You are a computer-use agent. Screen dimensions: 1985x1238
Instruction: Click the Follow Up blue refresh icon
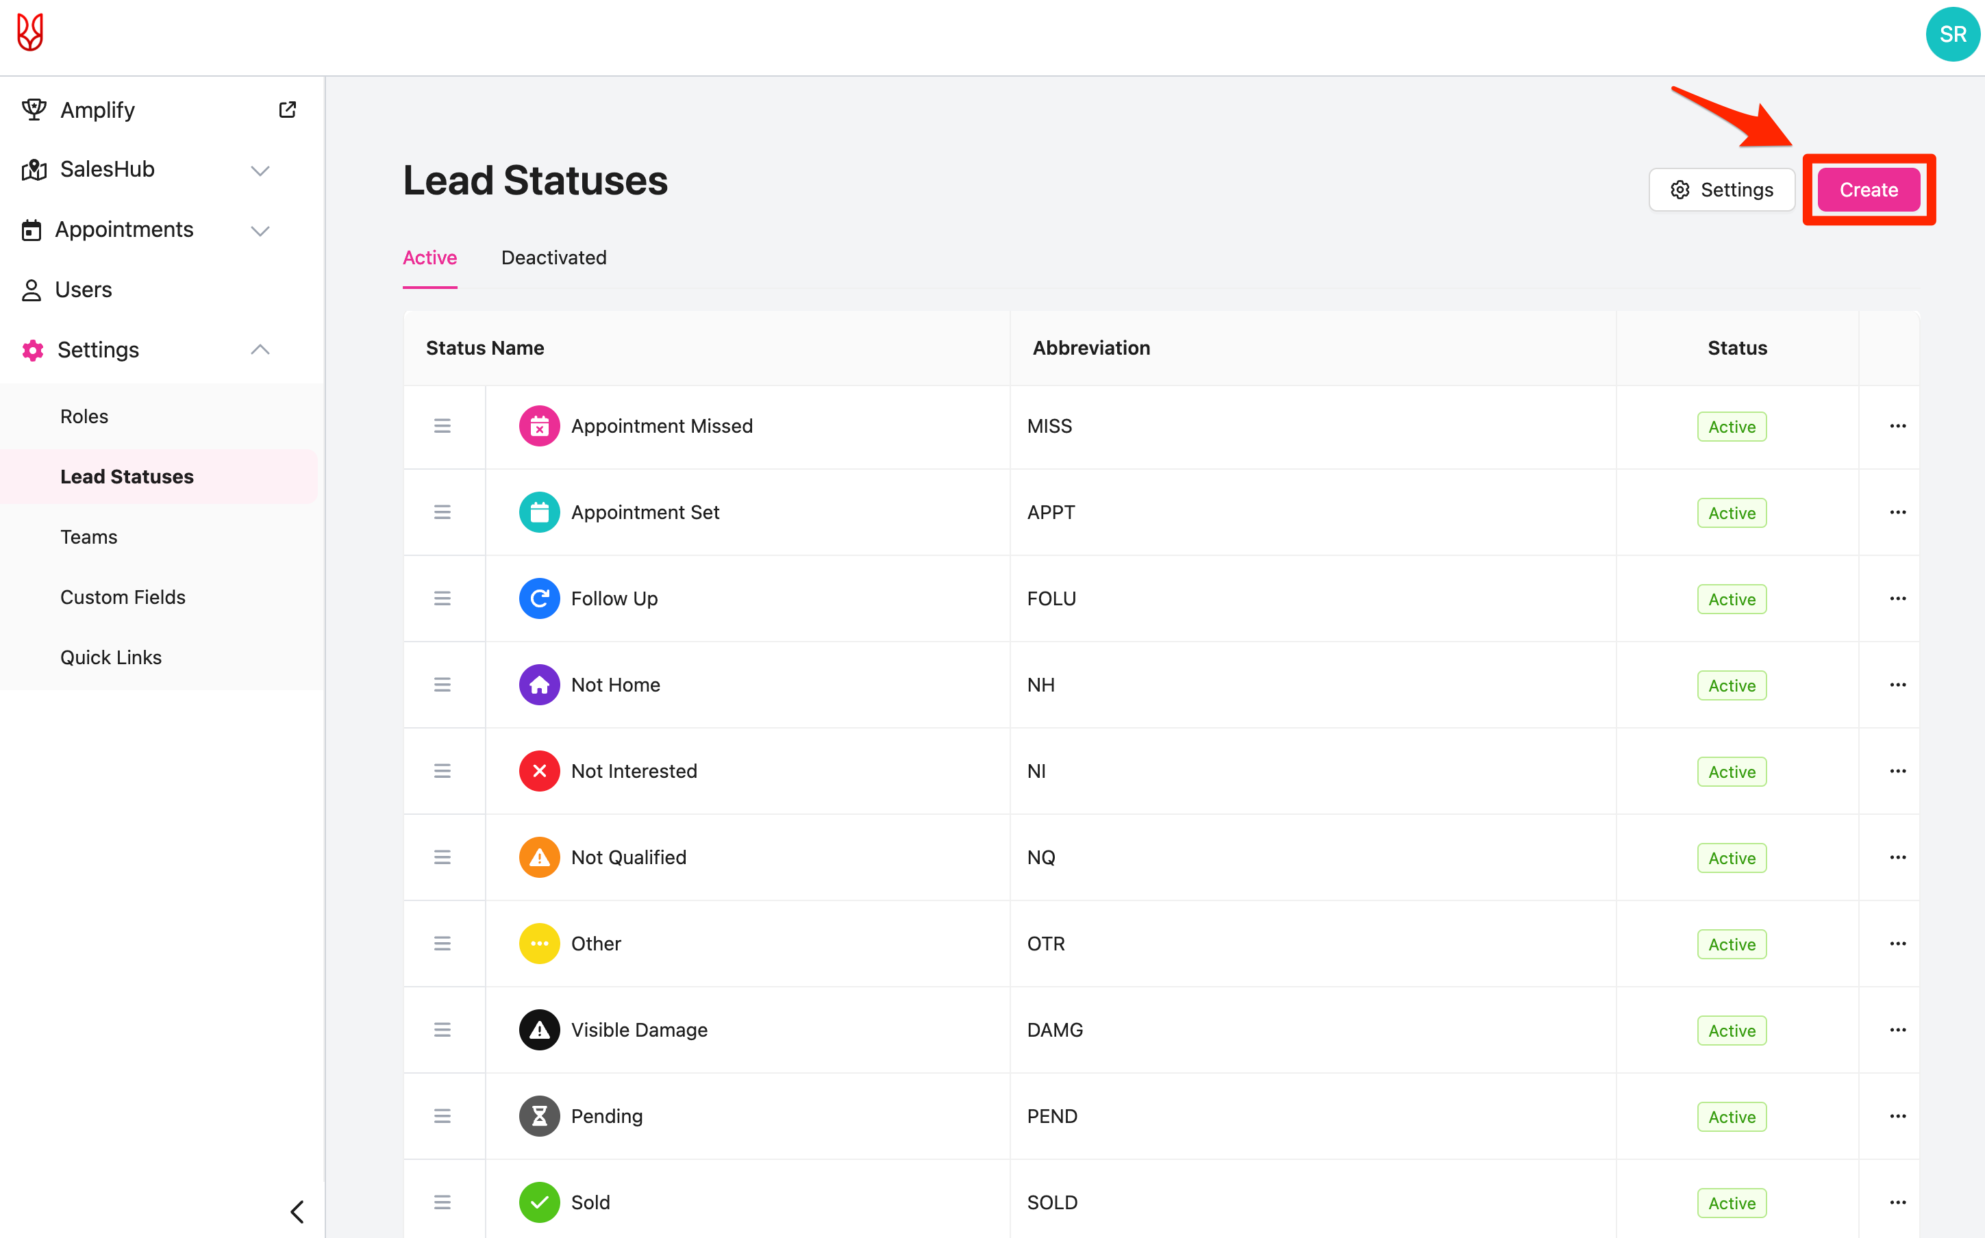point(539,598)
